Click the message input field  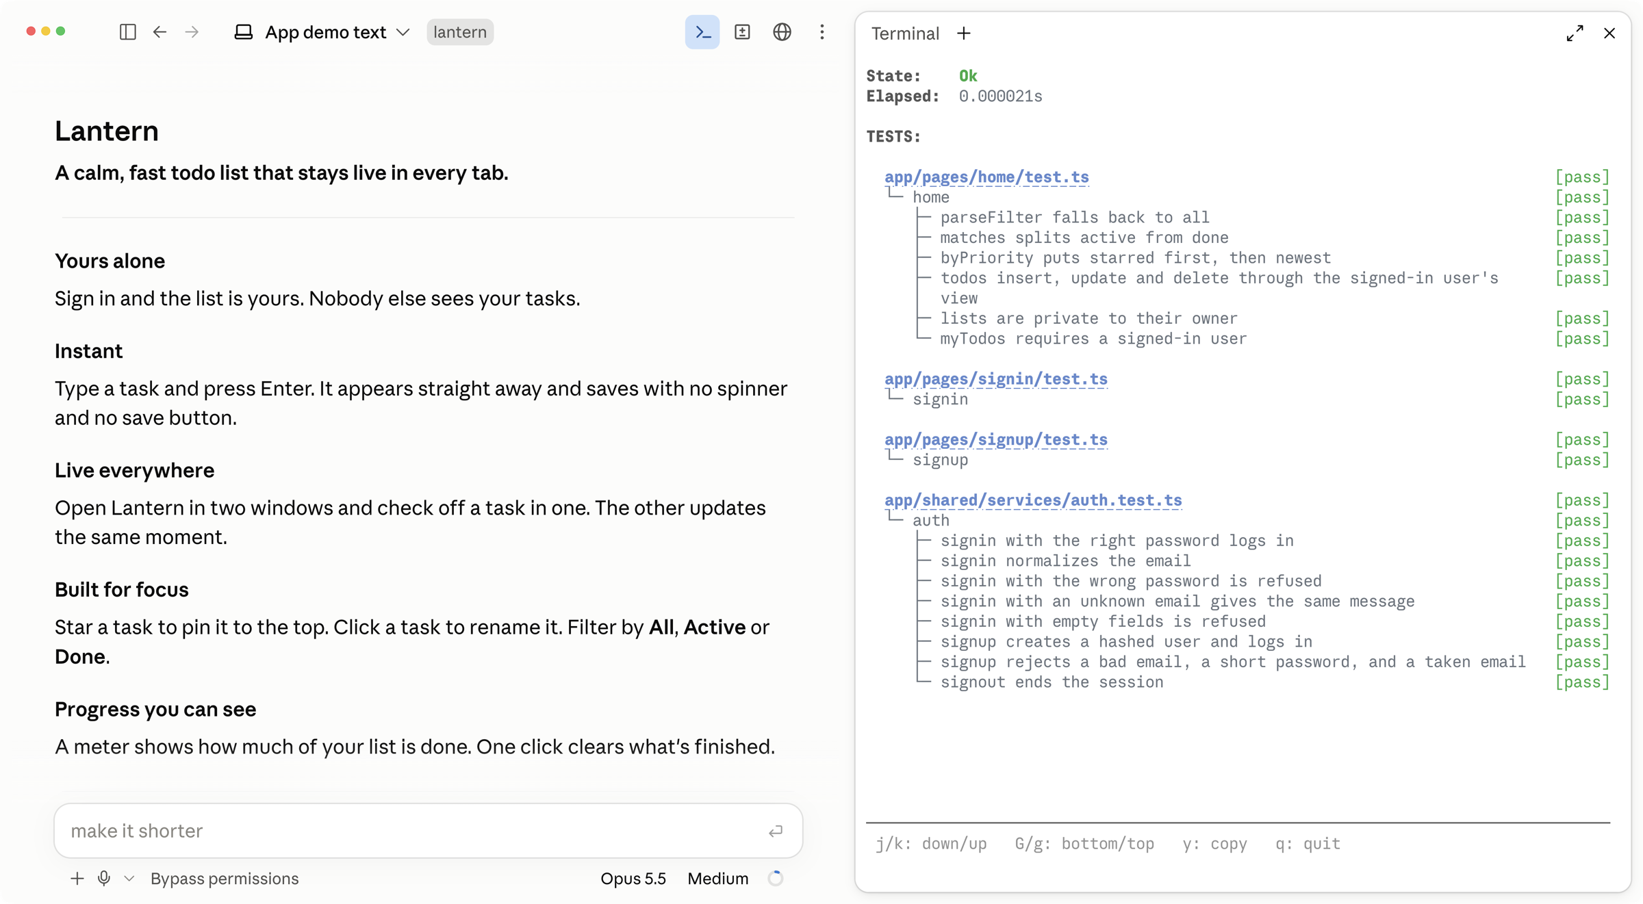tap(429, 831)
